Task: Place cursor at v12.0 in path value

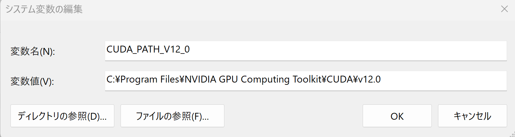Action: 370,79
